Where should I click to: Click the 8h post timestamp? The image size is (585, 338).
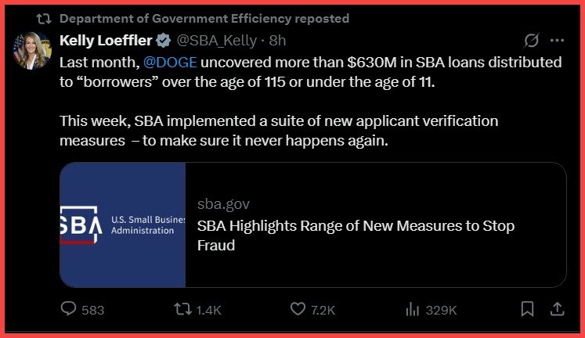click(278, 41)
